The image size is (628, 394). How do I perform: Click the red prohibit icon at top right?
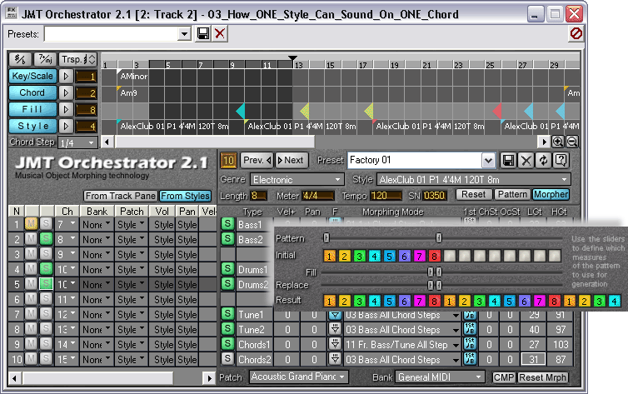pyautogui.click(x=576, y=33)
